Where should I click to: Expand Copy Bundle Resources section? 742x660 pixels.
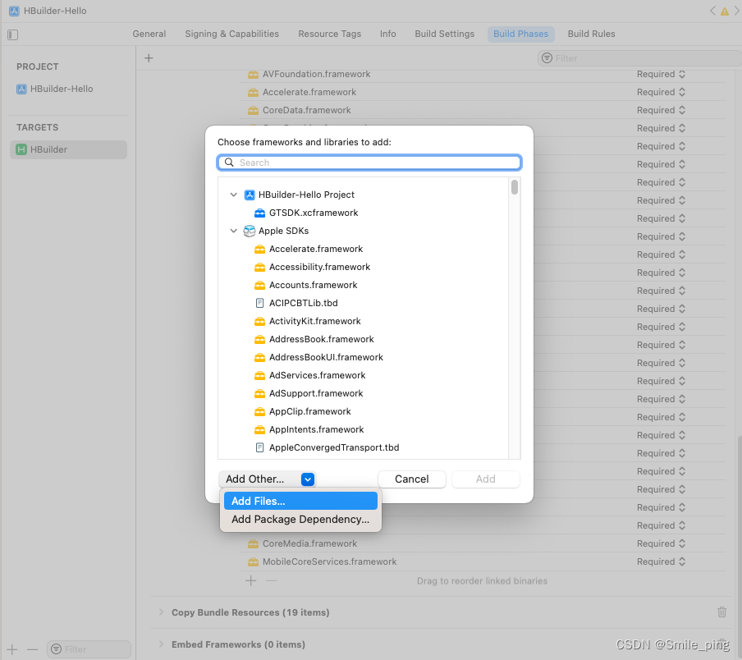[x=161, y=612]
